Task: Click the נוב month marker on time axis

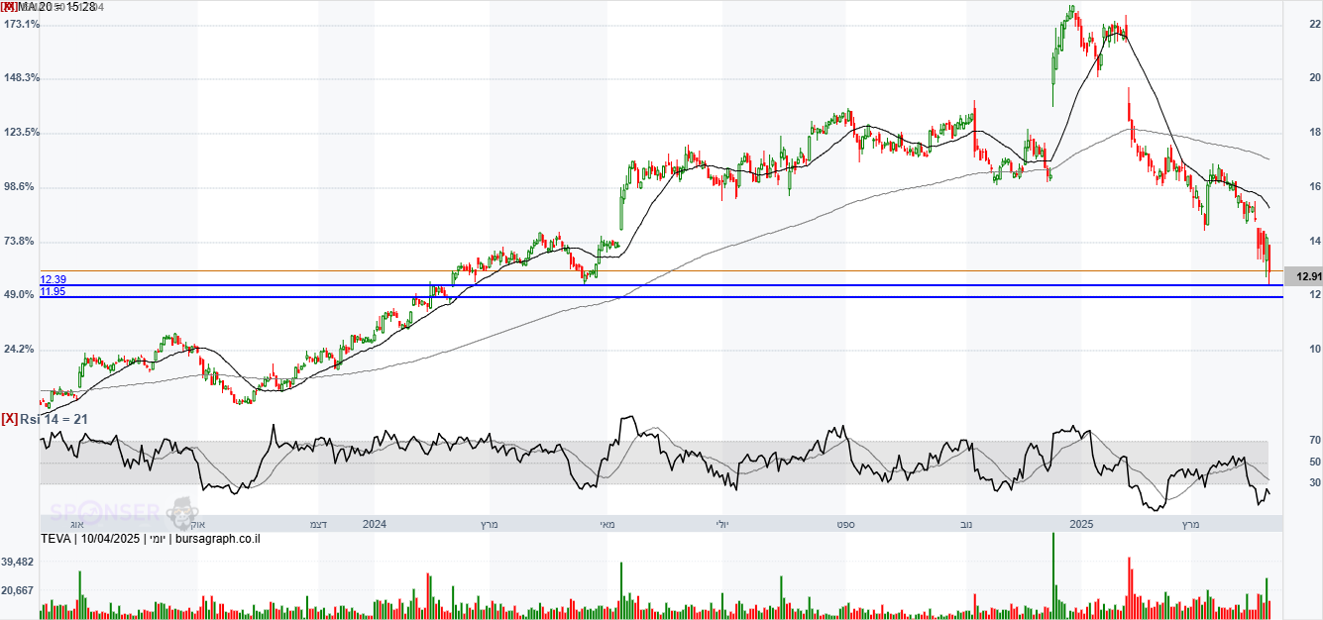Action: pyautogui.click(x=966, y=524)
